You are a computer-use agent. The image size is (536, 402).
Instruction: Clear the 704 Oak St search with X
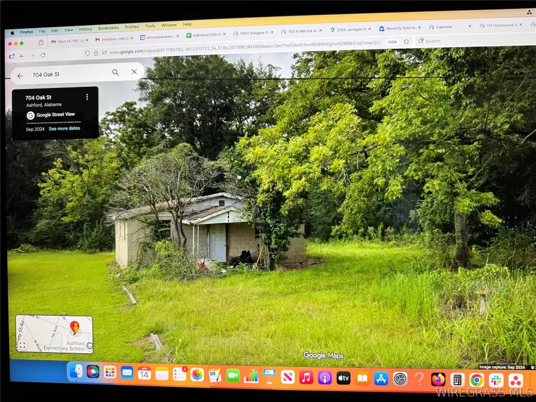[134, 72]
